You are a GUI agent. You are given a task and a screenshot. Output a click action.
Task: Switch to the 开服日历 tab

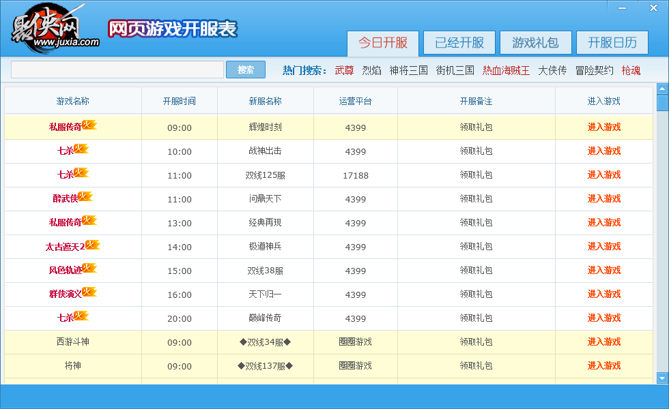[x=612, y=42]
